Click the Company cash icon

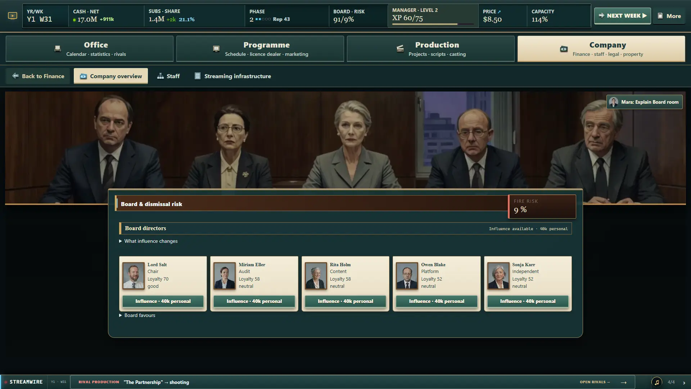[x=564, y=49]
